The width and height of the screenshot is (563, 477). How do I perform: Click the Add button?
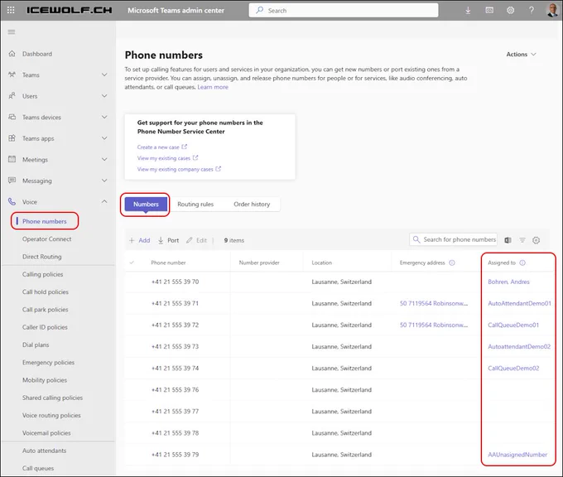pyautogui.click(x=140, y=240)
